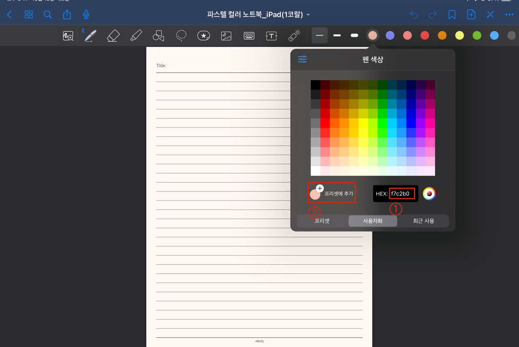This screenshot has height=347, width=519.
Task: Bookmark the current page
Action: coord(452,14)
